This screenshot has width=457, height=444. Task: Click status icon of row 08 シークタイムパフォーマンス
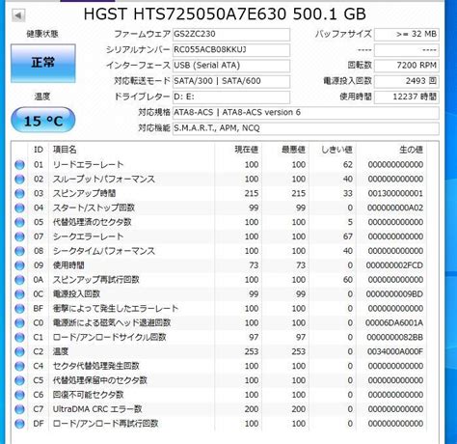pos(19,251)
